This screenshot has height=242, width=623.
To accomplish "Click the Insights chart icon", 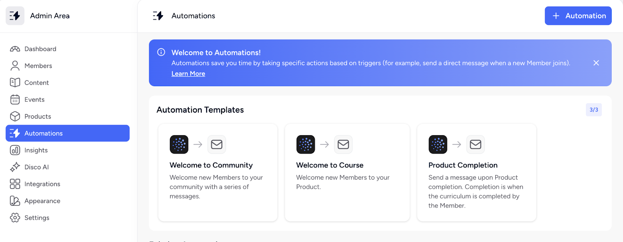I will coord(15,150).
